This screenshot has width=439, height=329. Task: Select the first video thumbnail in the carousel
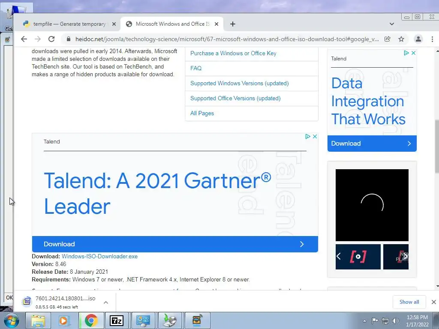point(358,257)
